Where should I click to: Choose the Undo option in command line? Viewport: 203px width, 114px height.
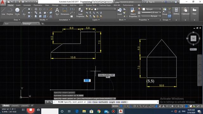[118, 102]
